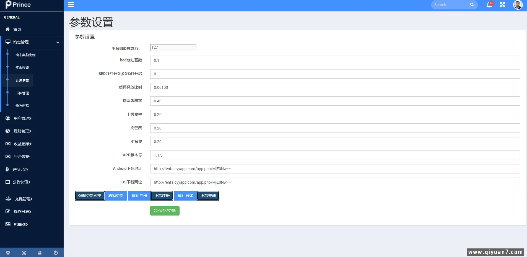The height and width of the screenshot is (257, 527).
Task: Click the green 保存/更新 button
Action: tap(165, 211)
